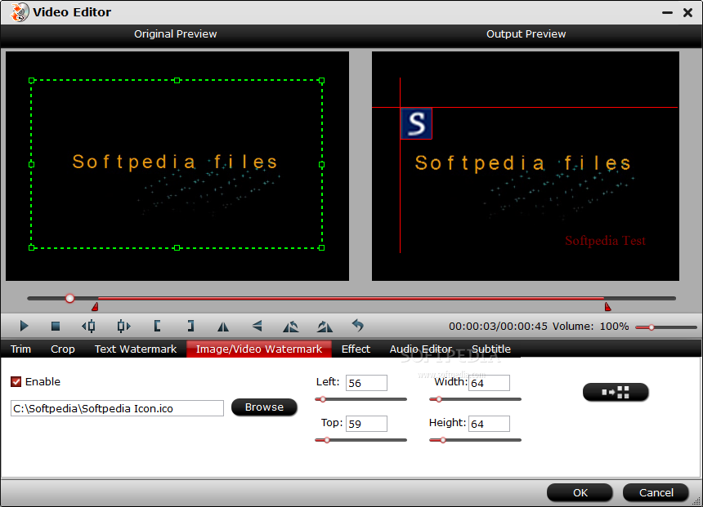This screenshot has height=507, width=703.
Task: Click the Height slider handle
Action: pyautogui.click(x=443, y=440)
